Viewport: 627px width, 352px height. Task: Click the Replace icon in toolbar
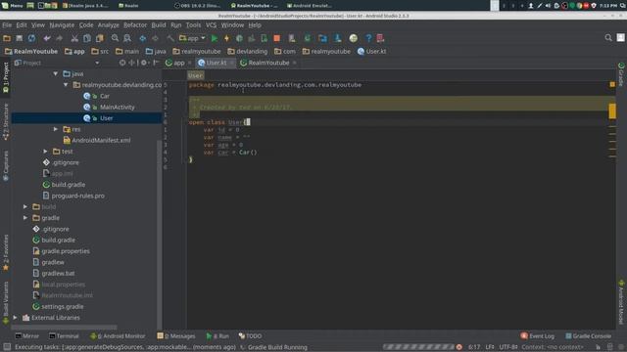coord(127,38)
